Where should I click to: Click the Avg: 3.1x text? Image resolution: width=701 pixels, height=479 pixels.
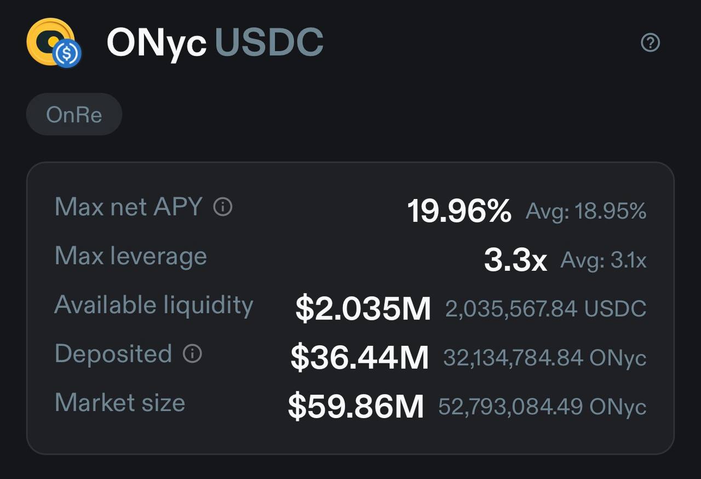click(x=604, y=260)
